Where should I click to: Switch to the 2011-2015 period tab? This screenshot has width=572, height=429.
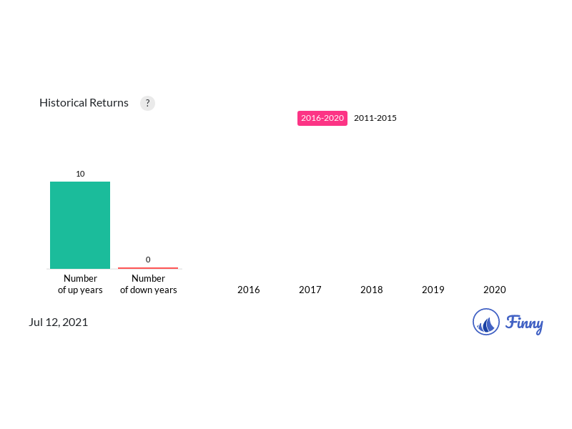pos(375,118)
